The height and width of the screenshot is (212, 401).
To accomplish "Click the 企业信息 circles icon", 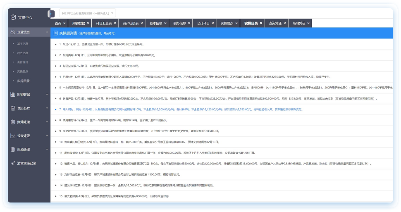I will tap(13, 32).
